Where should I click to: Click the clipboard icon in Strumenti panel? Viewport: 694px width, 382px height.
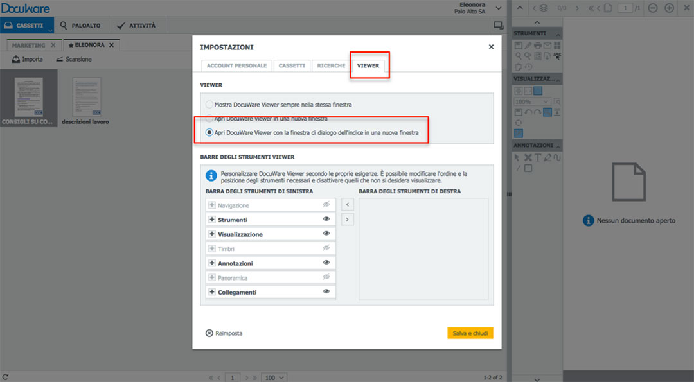click(519, 67)
